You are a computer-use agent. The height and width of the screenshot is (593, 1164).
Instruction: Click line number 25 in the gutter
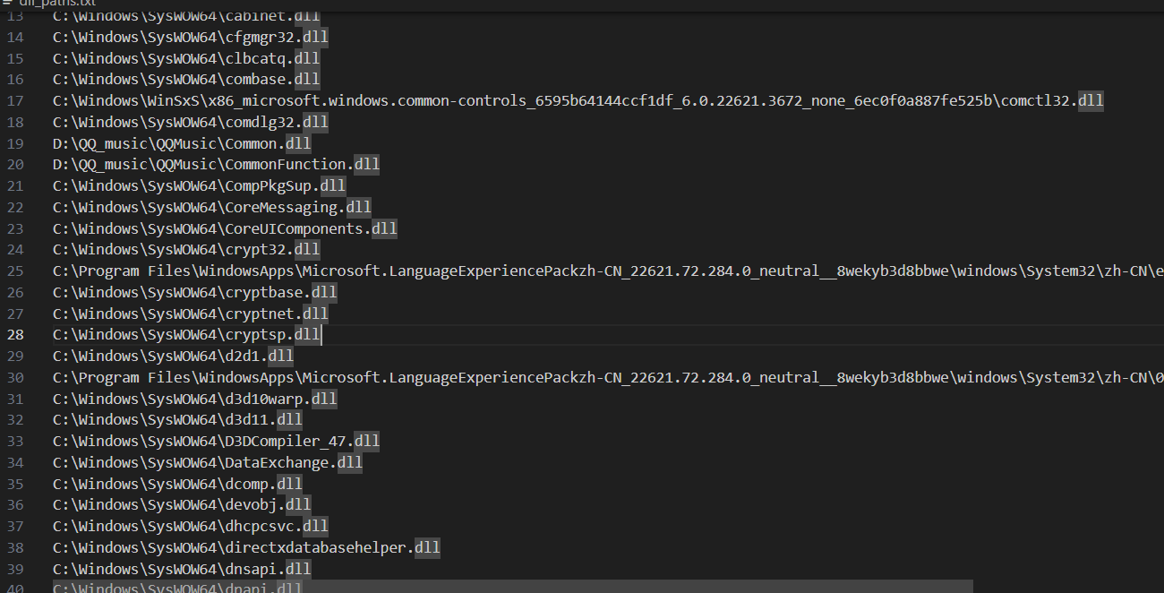pyautogui.click(x=15, y=271)
